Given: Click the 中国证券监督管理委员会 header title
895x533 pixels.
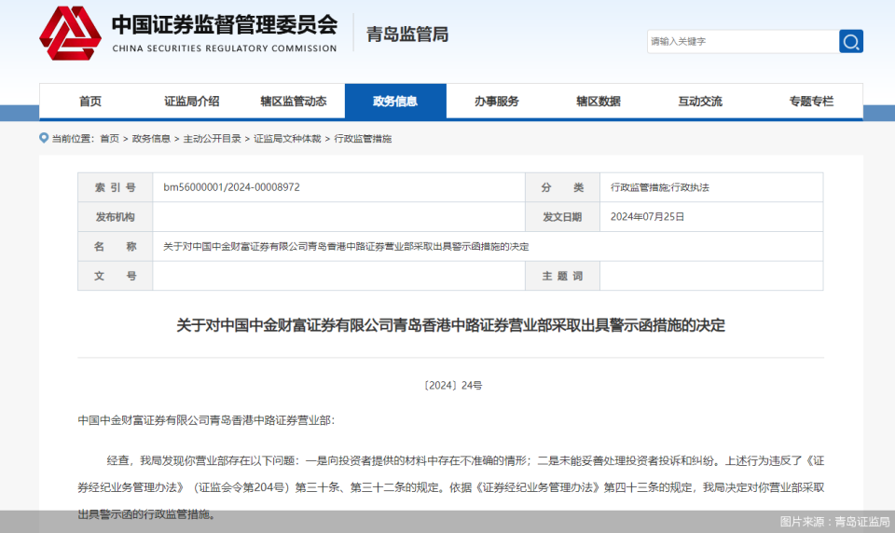Looking at the screenshot, I should pyautogui.click(x=225, y=24).
